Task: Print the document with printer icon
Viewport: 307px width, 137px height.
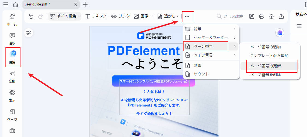Action: tap(262, 16)
